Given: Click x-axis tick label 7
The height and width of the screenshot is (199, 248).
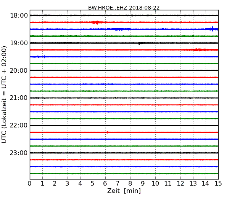Looking at the screenshot, I should [118, 184].
